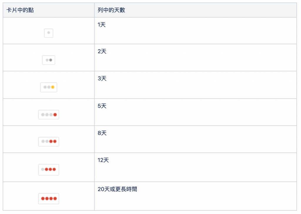Click the single grey dot card icon
Image resolution: width=301 pixels, height=214 pixels.
[49, 33]
